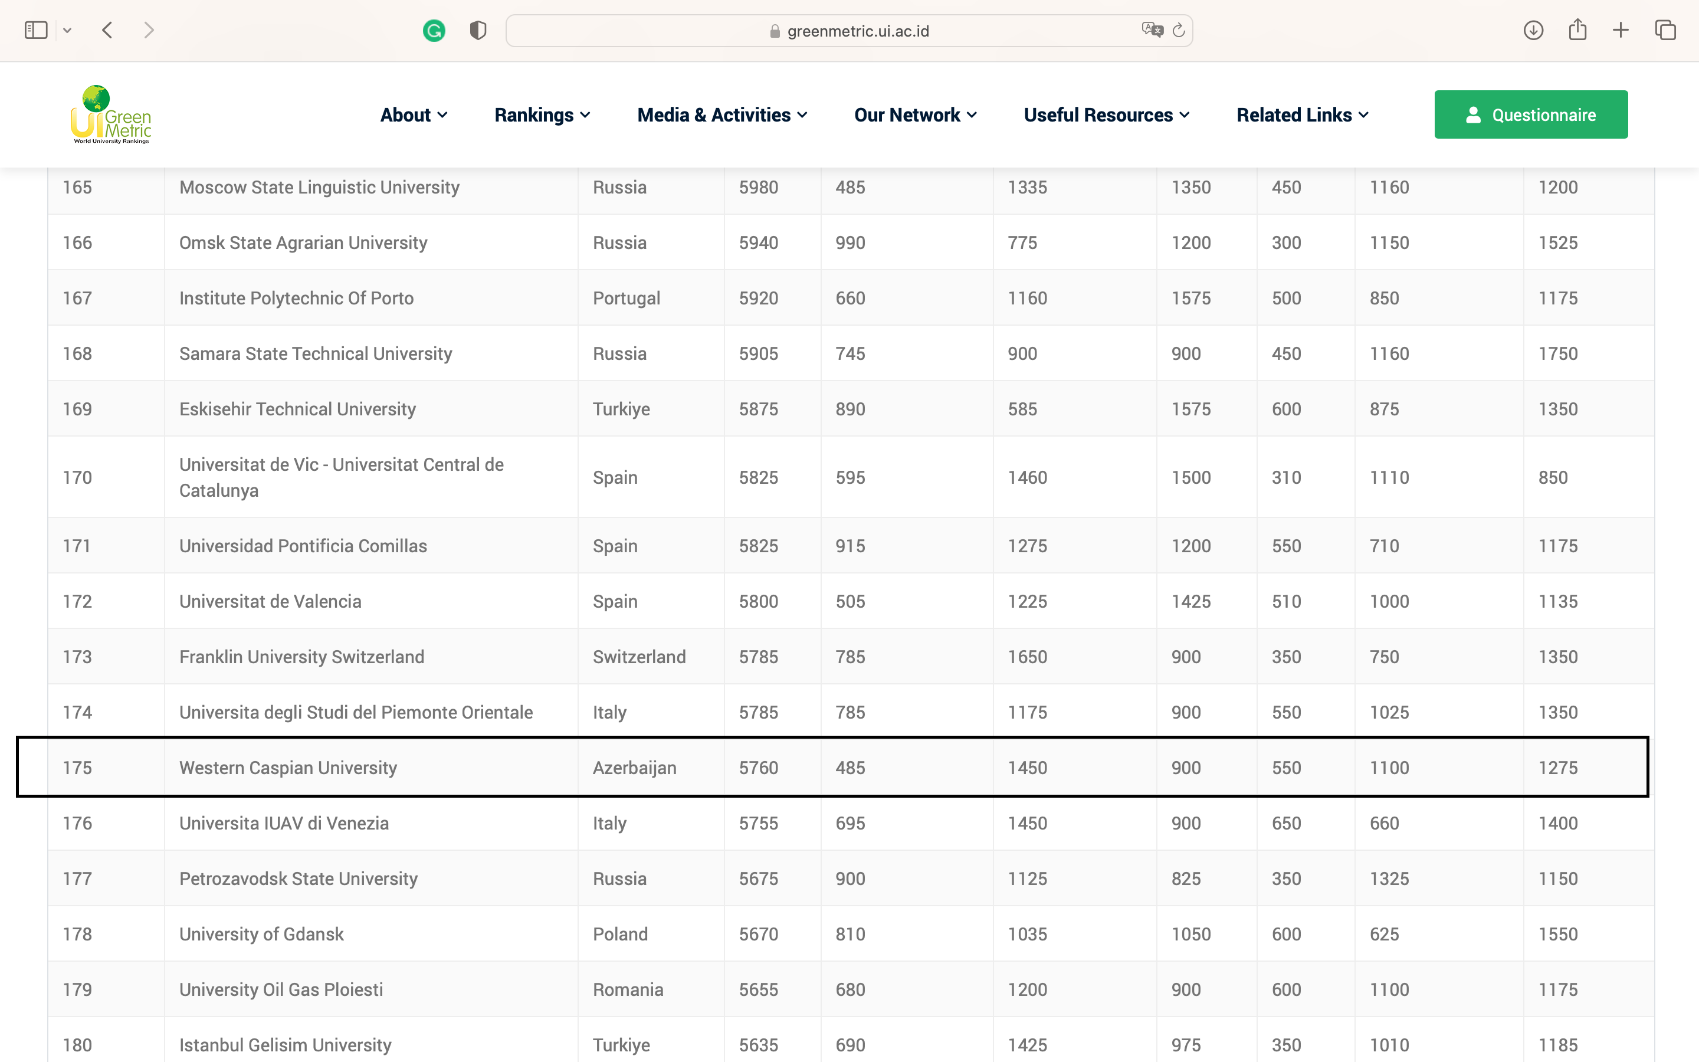Select Universitat de Vic - Universitat Central de Catalunya

pyautogui.click(x=342, y=478)
